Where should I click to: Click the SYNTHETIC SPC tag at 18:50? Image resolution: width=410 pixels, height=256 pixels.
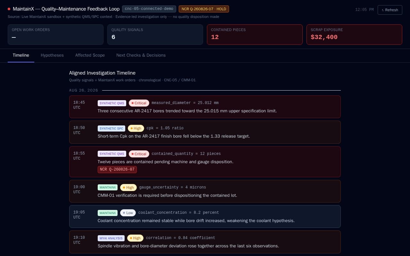(x=111, y=128)
